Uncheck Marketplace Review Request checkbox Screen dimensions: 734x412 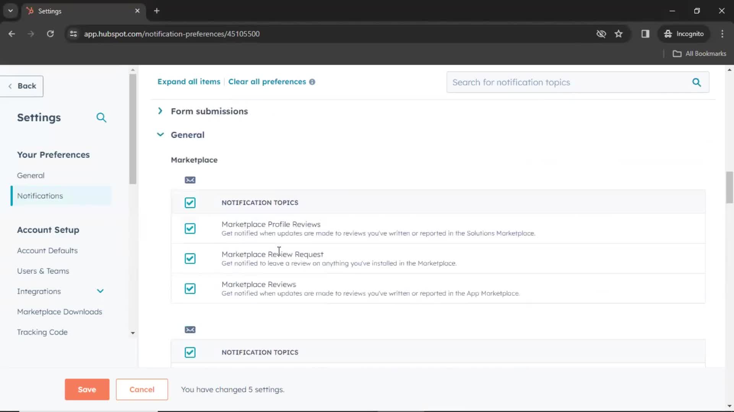(190, 259)
